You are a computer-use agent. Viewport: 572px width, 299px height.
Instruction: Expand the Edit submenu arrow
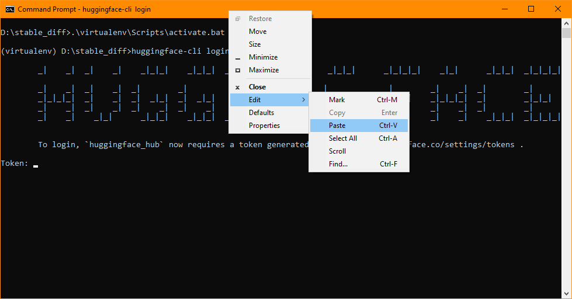(x=303, y=99)
